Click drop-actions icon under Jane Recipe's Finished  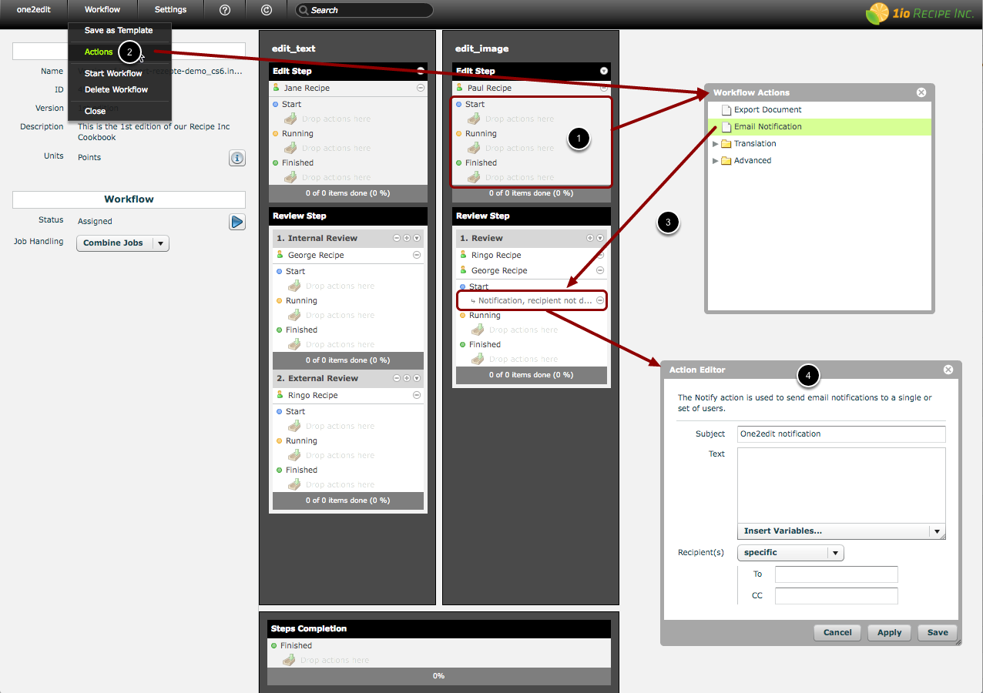coord(290,177)
